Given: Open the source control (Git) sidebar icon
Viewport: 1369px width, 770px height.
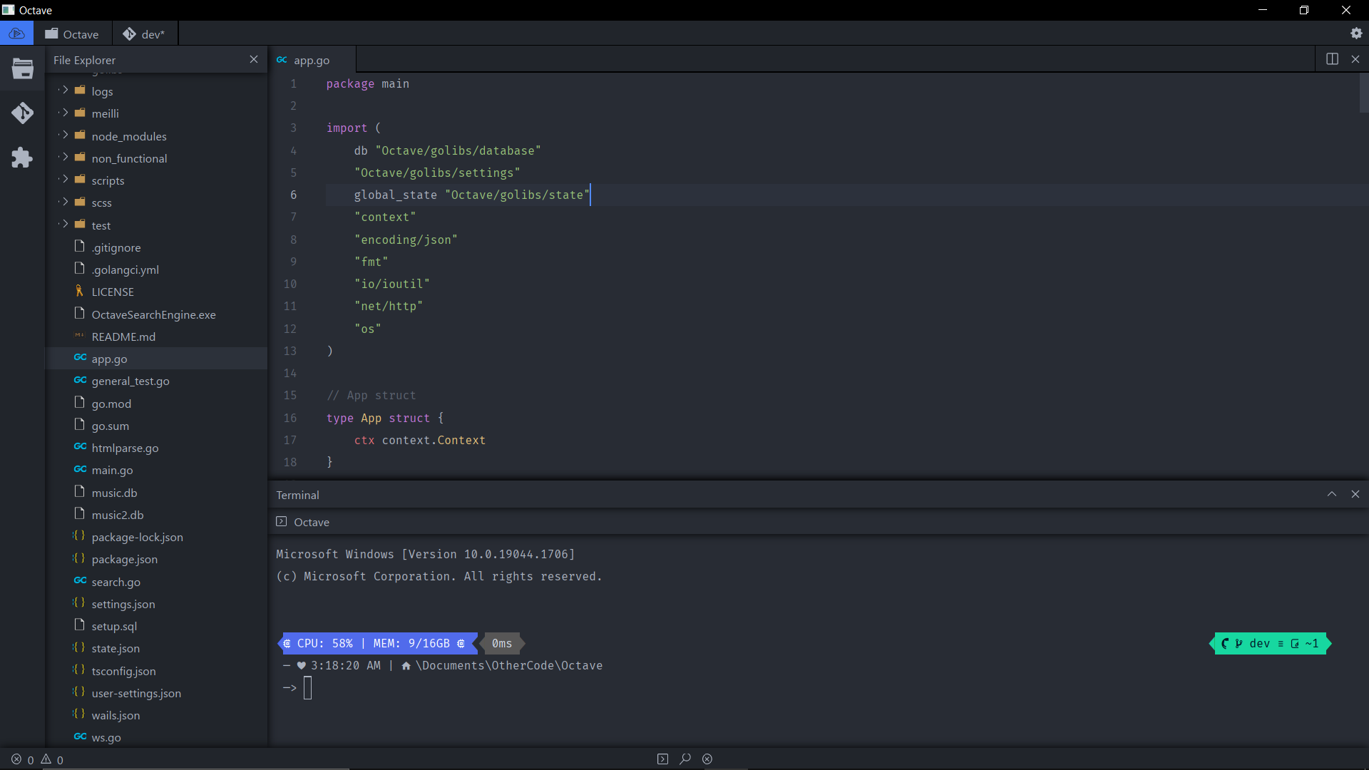Looking at the screenshot, I should pyautogui.click(x=22, y=113).
